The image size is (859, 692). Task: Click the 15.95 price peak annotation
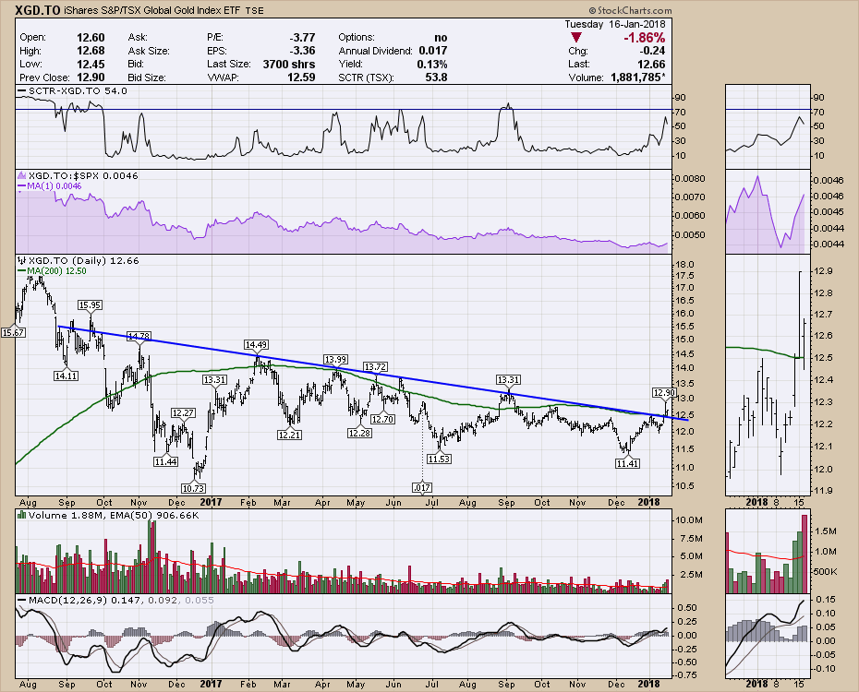[x=90, y=305]
